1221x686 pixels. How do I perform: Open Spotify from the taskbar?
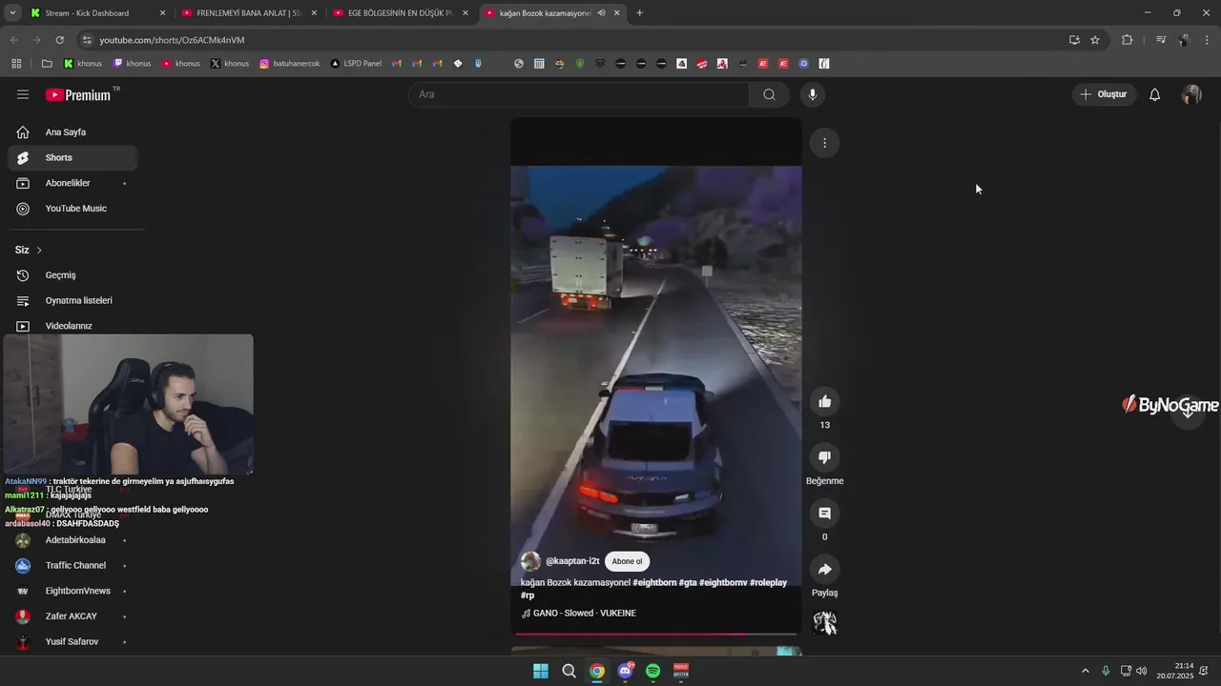coord(652,671)
